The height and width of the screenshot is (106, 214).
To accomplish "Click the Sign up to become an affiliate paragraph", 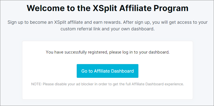I will tap(108, 26).
